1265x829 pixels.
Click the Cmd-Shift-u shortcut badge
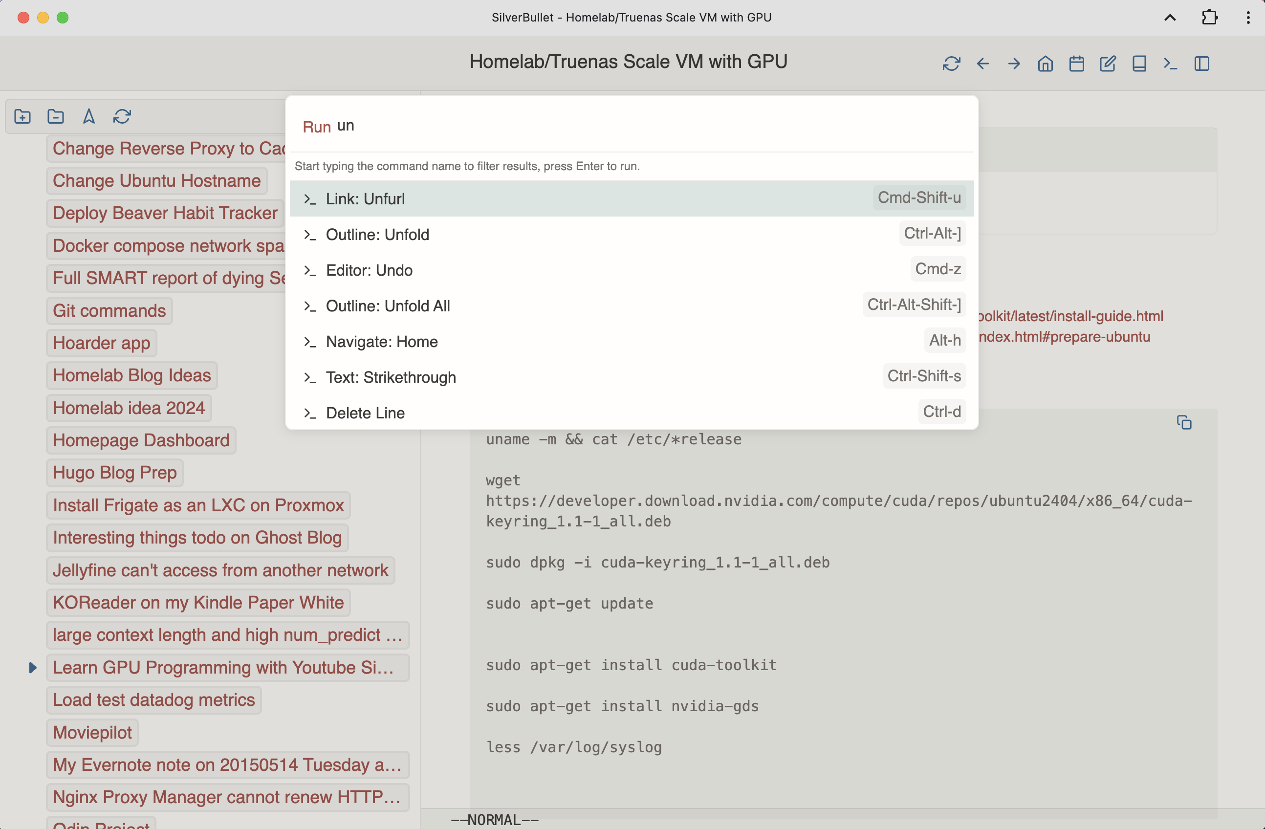pos(919,197)
